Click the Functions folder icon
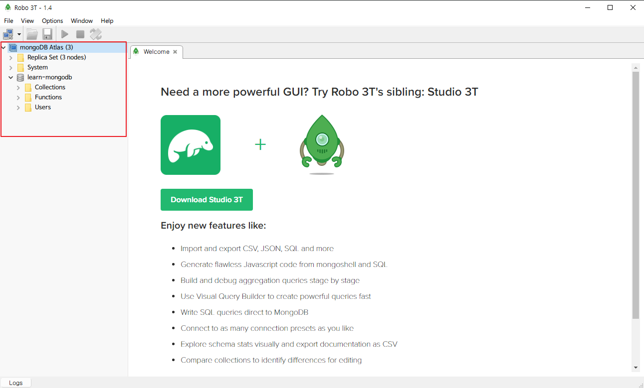 pos(28,97)
